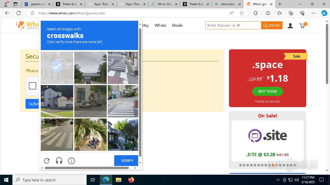Click the address bar URL
330x185 pixels.
pos(72,13)
